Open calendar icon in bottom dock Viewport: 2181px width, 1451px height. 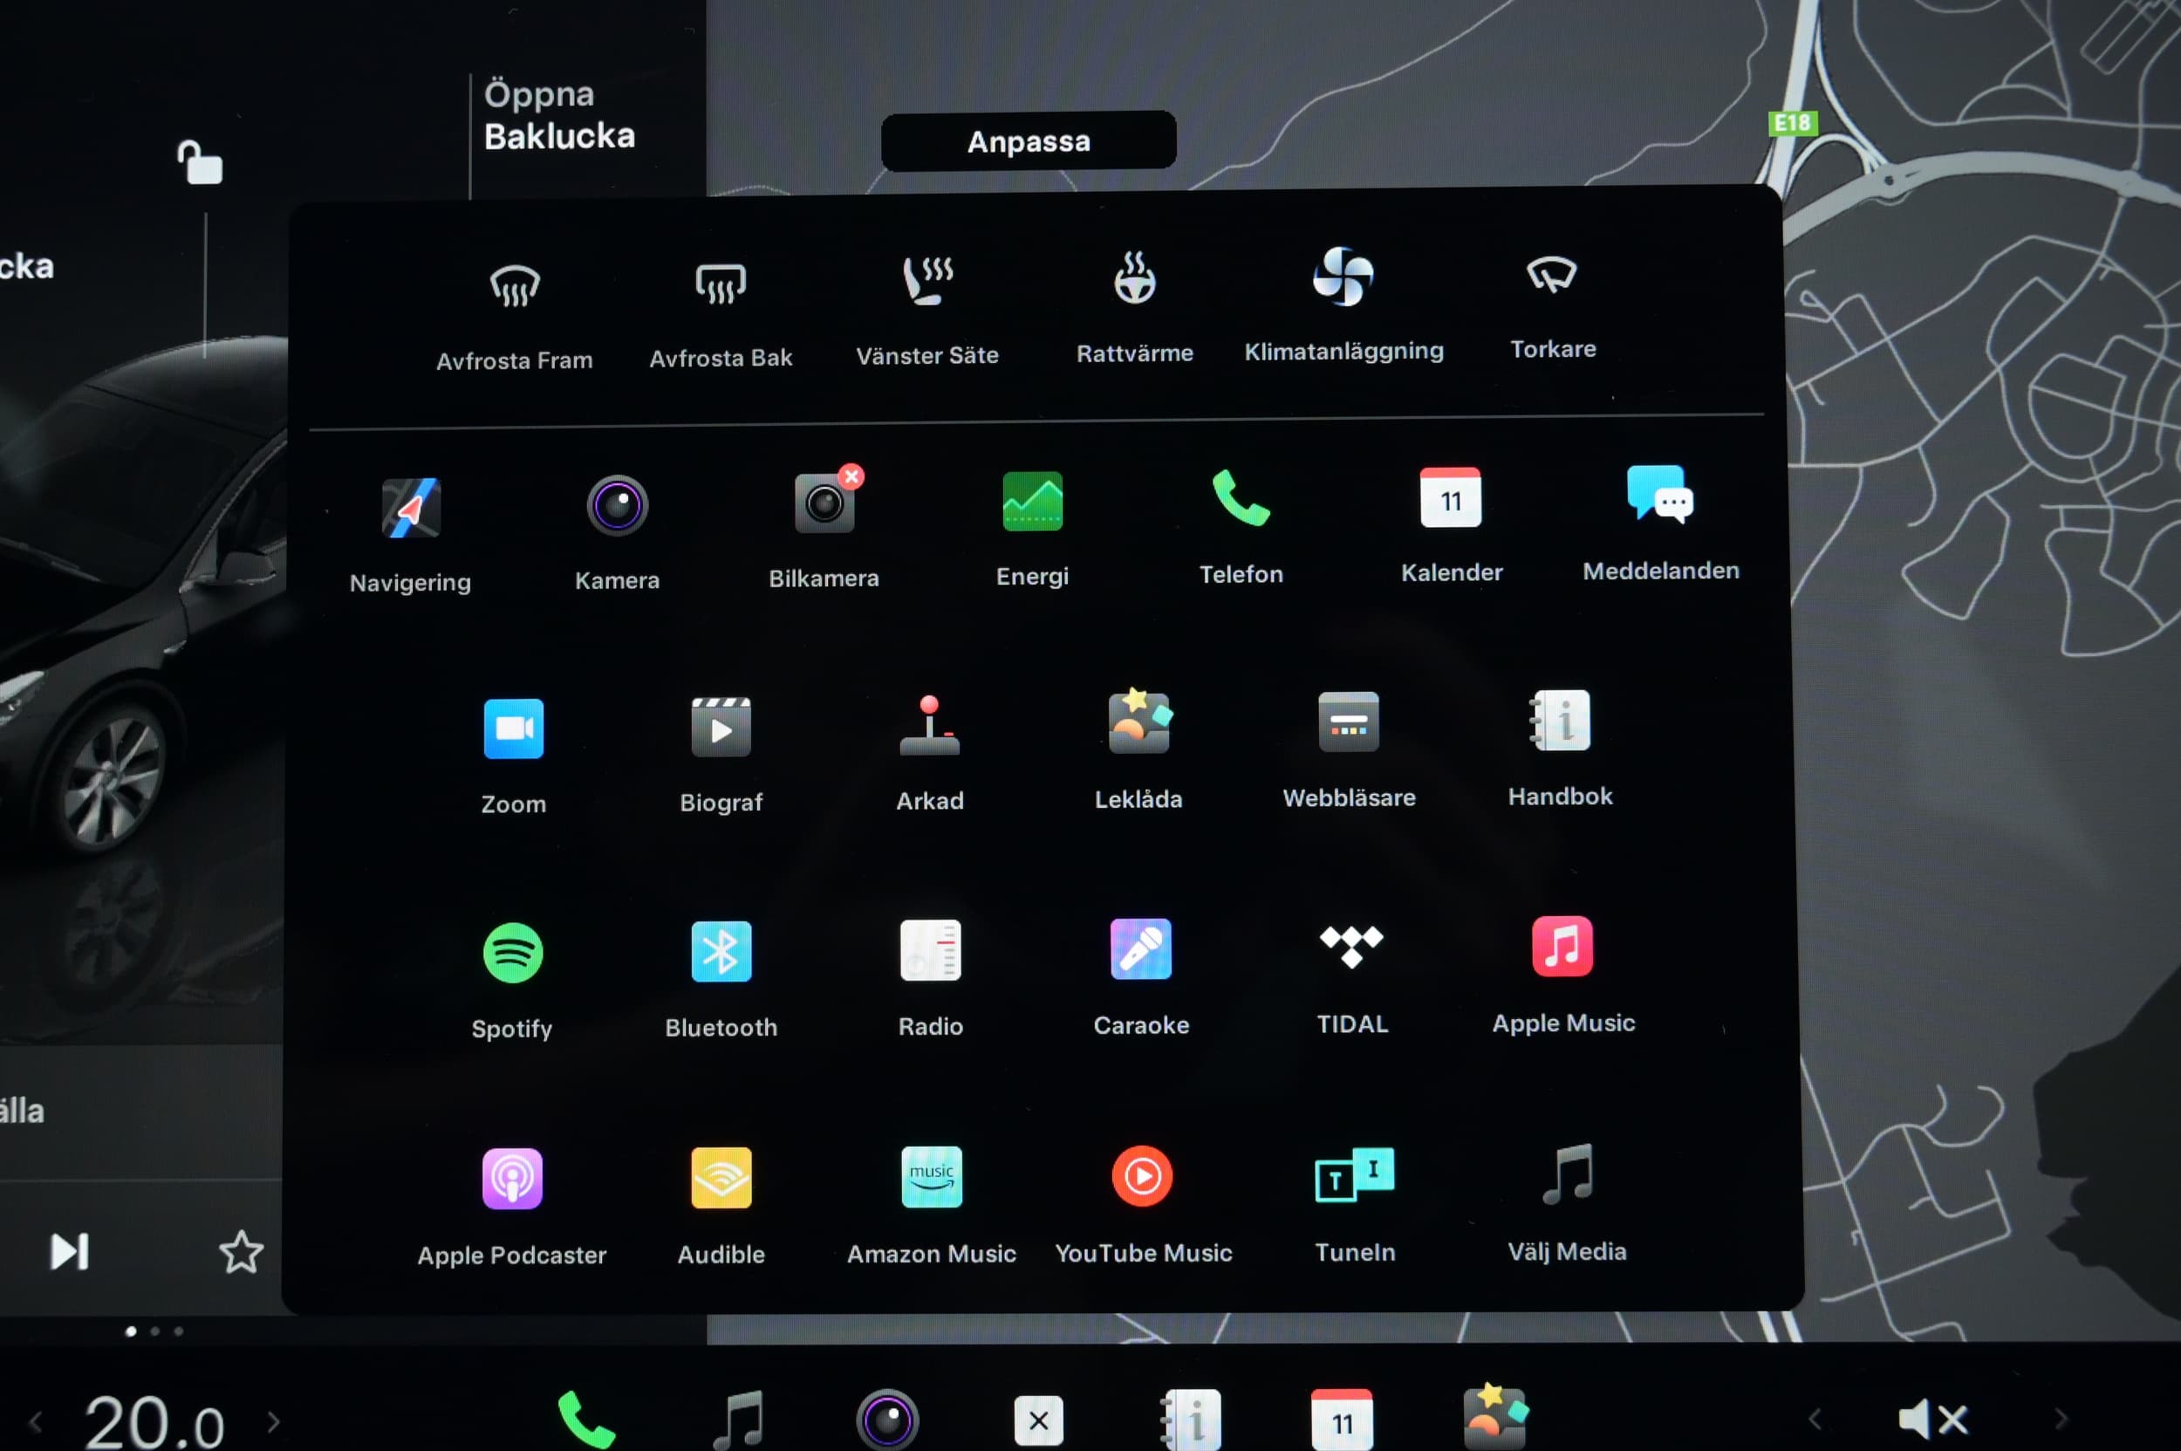click(x=1342, y=1420)
